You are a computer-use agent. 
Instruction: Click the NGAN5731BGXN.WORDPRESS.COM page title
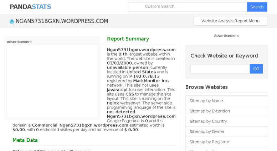tap(62, 21)
